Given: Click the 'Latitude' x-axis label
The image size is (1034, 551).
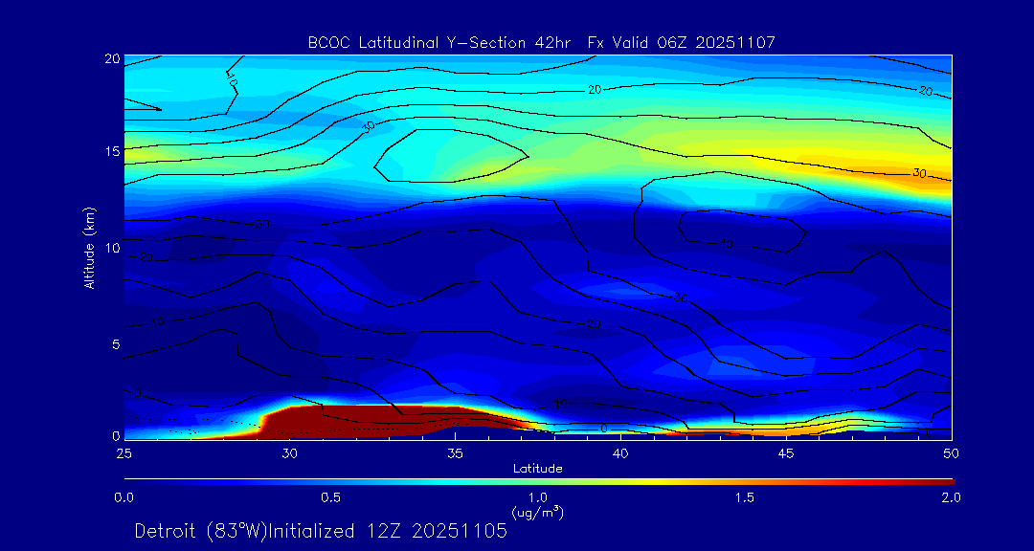Looking at the screenshot, I should tap(537, 468).
